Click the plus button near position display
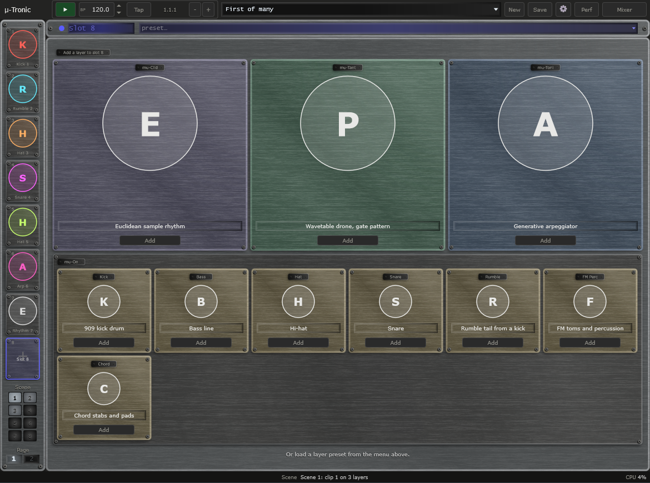This screenshot has width=650, height=483. pyautogui.click(x=208, y=9)
